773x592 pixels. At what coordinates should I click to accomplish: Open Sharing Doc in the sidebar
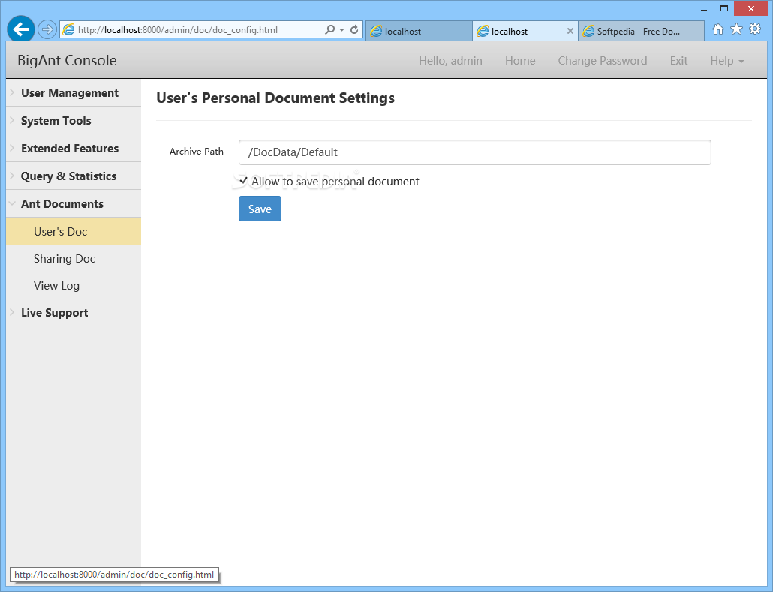[x=74, y=258]
